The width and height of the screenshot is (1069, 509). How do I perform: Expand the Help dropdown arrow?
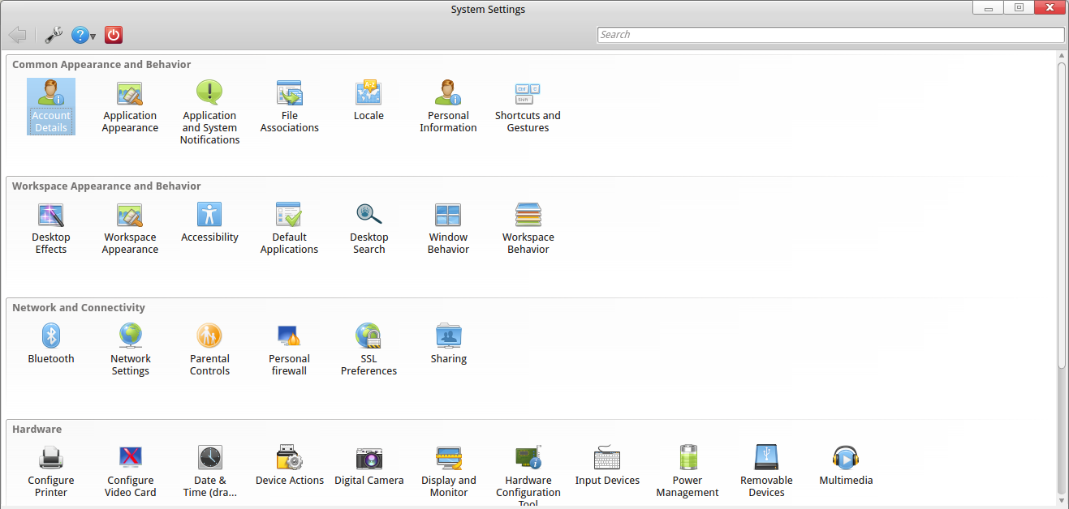93,36
